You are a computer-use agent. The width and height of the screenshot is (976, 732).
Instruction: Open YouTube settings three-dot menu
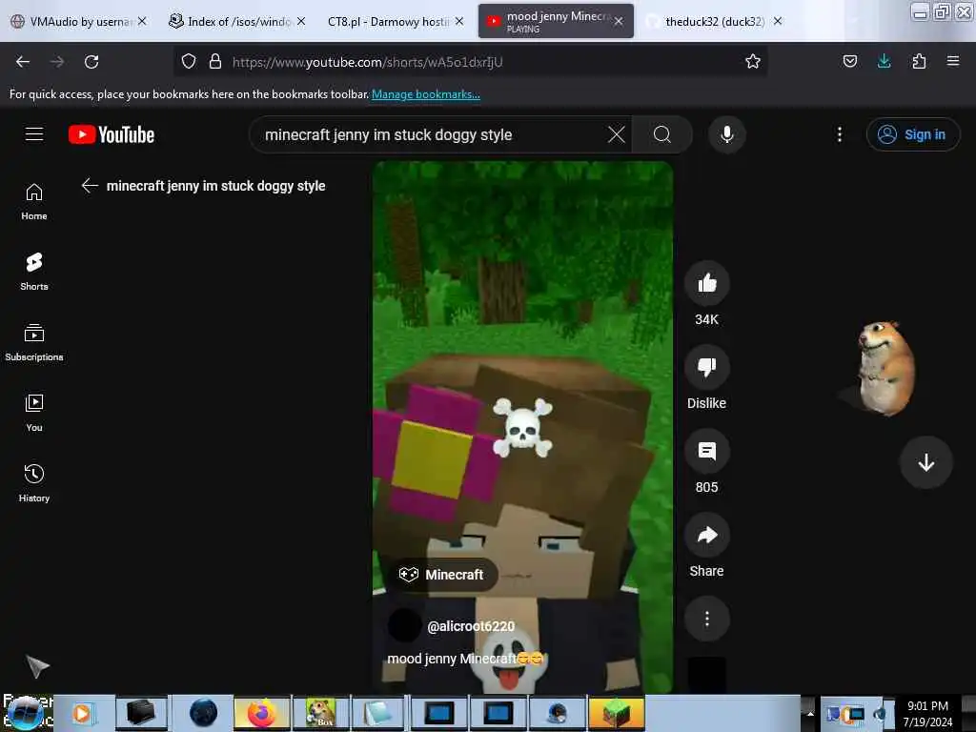[840, 134]
